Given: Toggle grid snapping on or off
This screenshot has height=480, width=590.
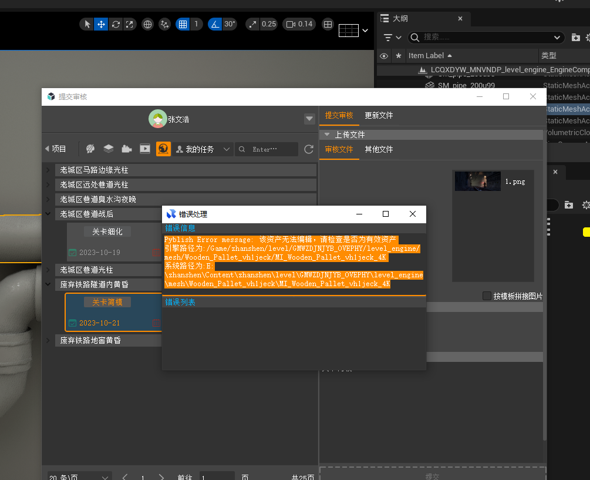Looking at the screenshot, I should 183,24.
